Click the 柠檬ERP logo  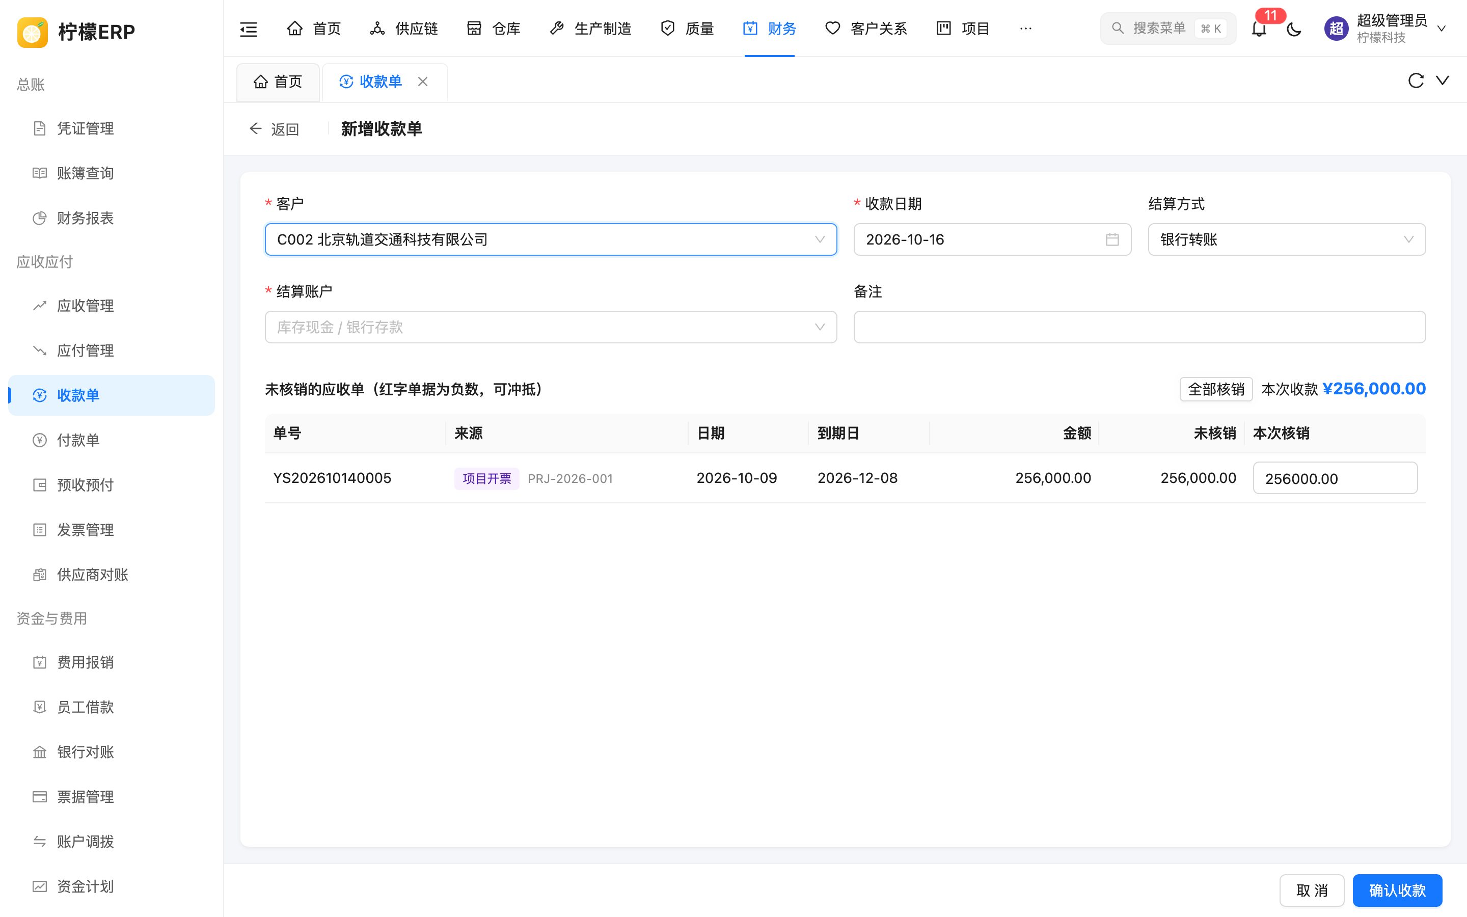[76, 32]
